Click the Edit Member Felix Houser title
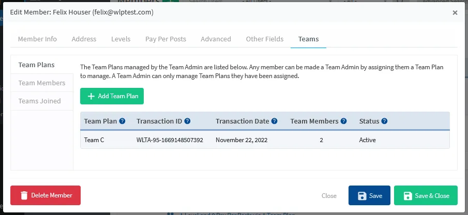The width and height of the screenshot is (468, 215). coord(82,12)
